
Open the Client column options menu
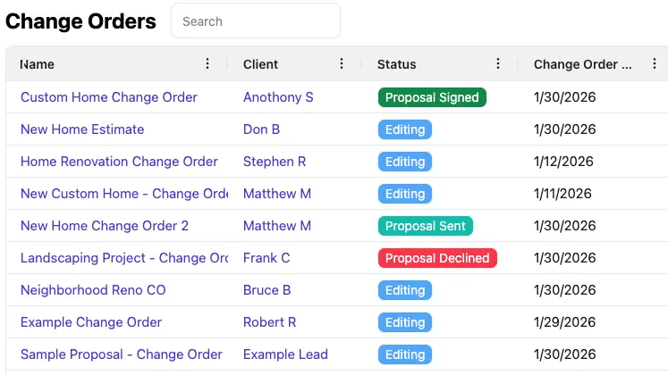click(x=342, y=64)
